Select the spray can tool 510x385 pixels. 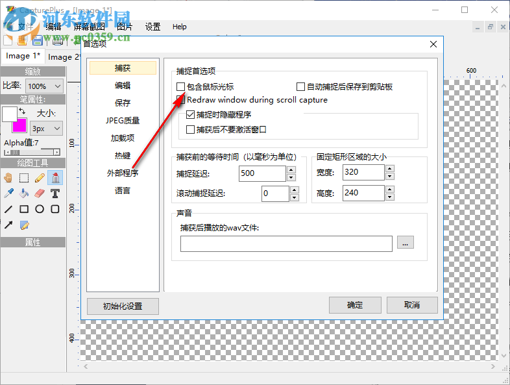55,178
